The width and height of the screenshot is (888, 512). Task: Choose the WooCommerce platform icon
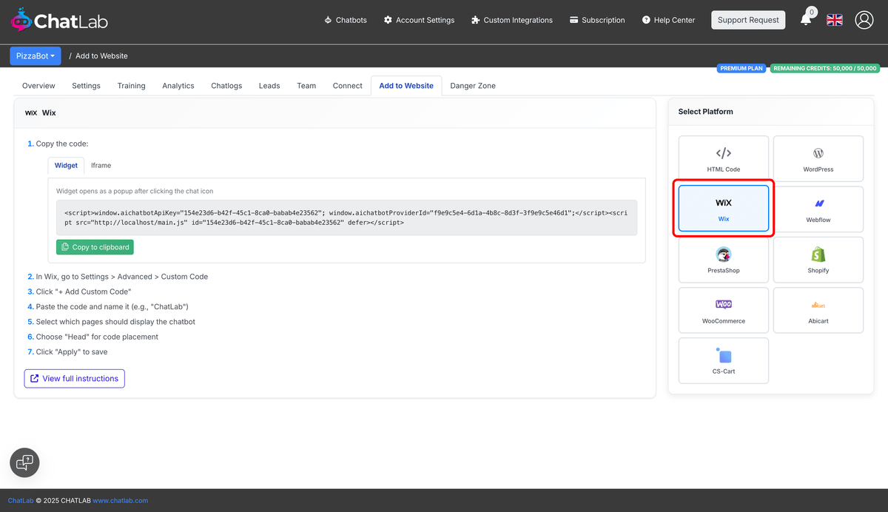click(x=723, y=310)
